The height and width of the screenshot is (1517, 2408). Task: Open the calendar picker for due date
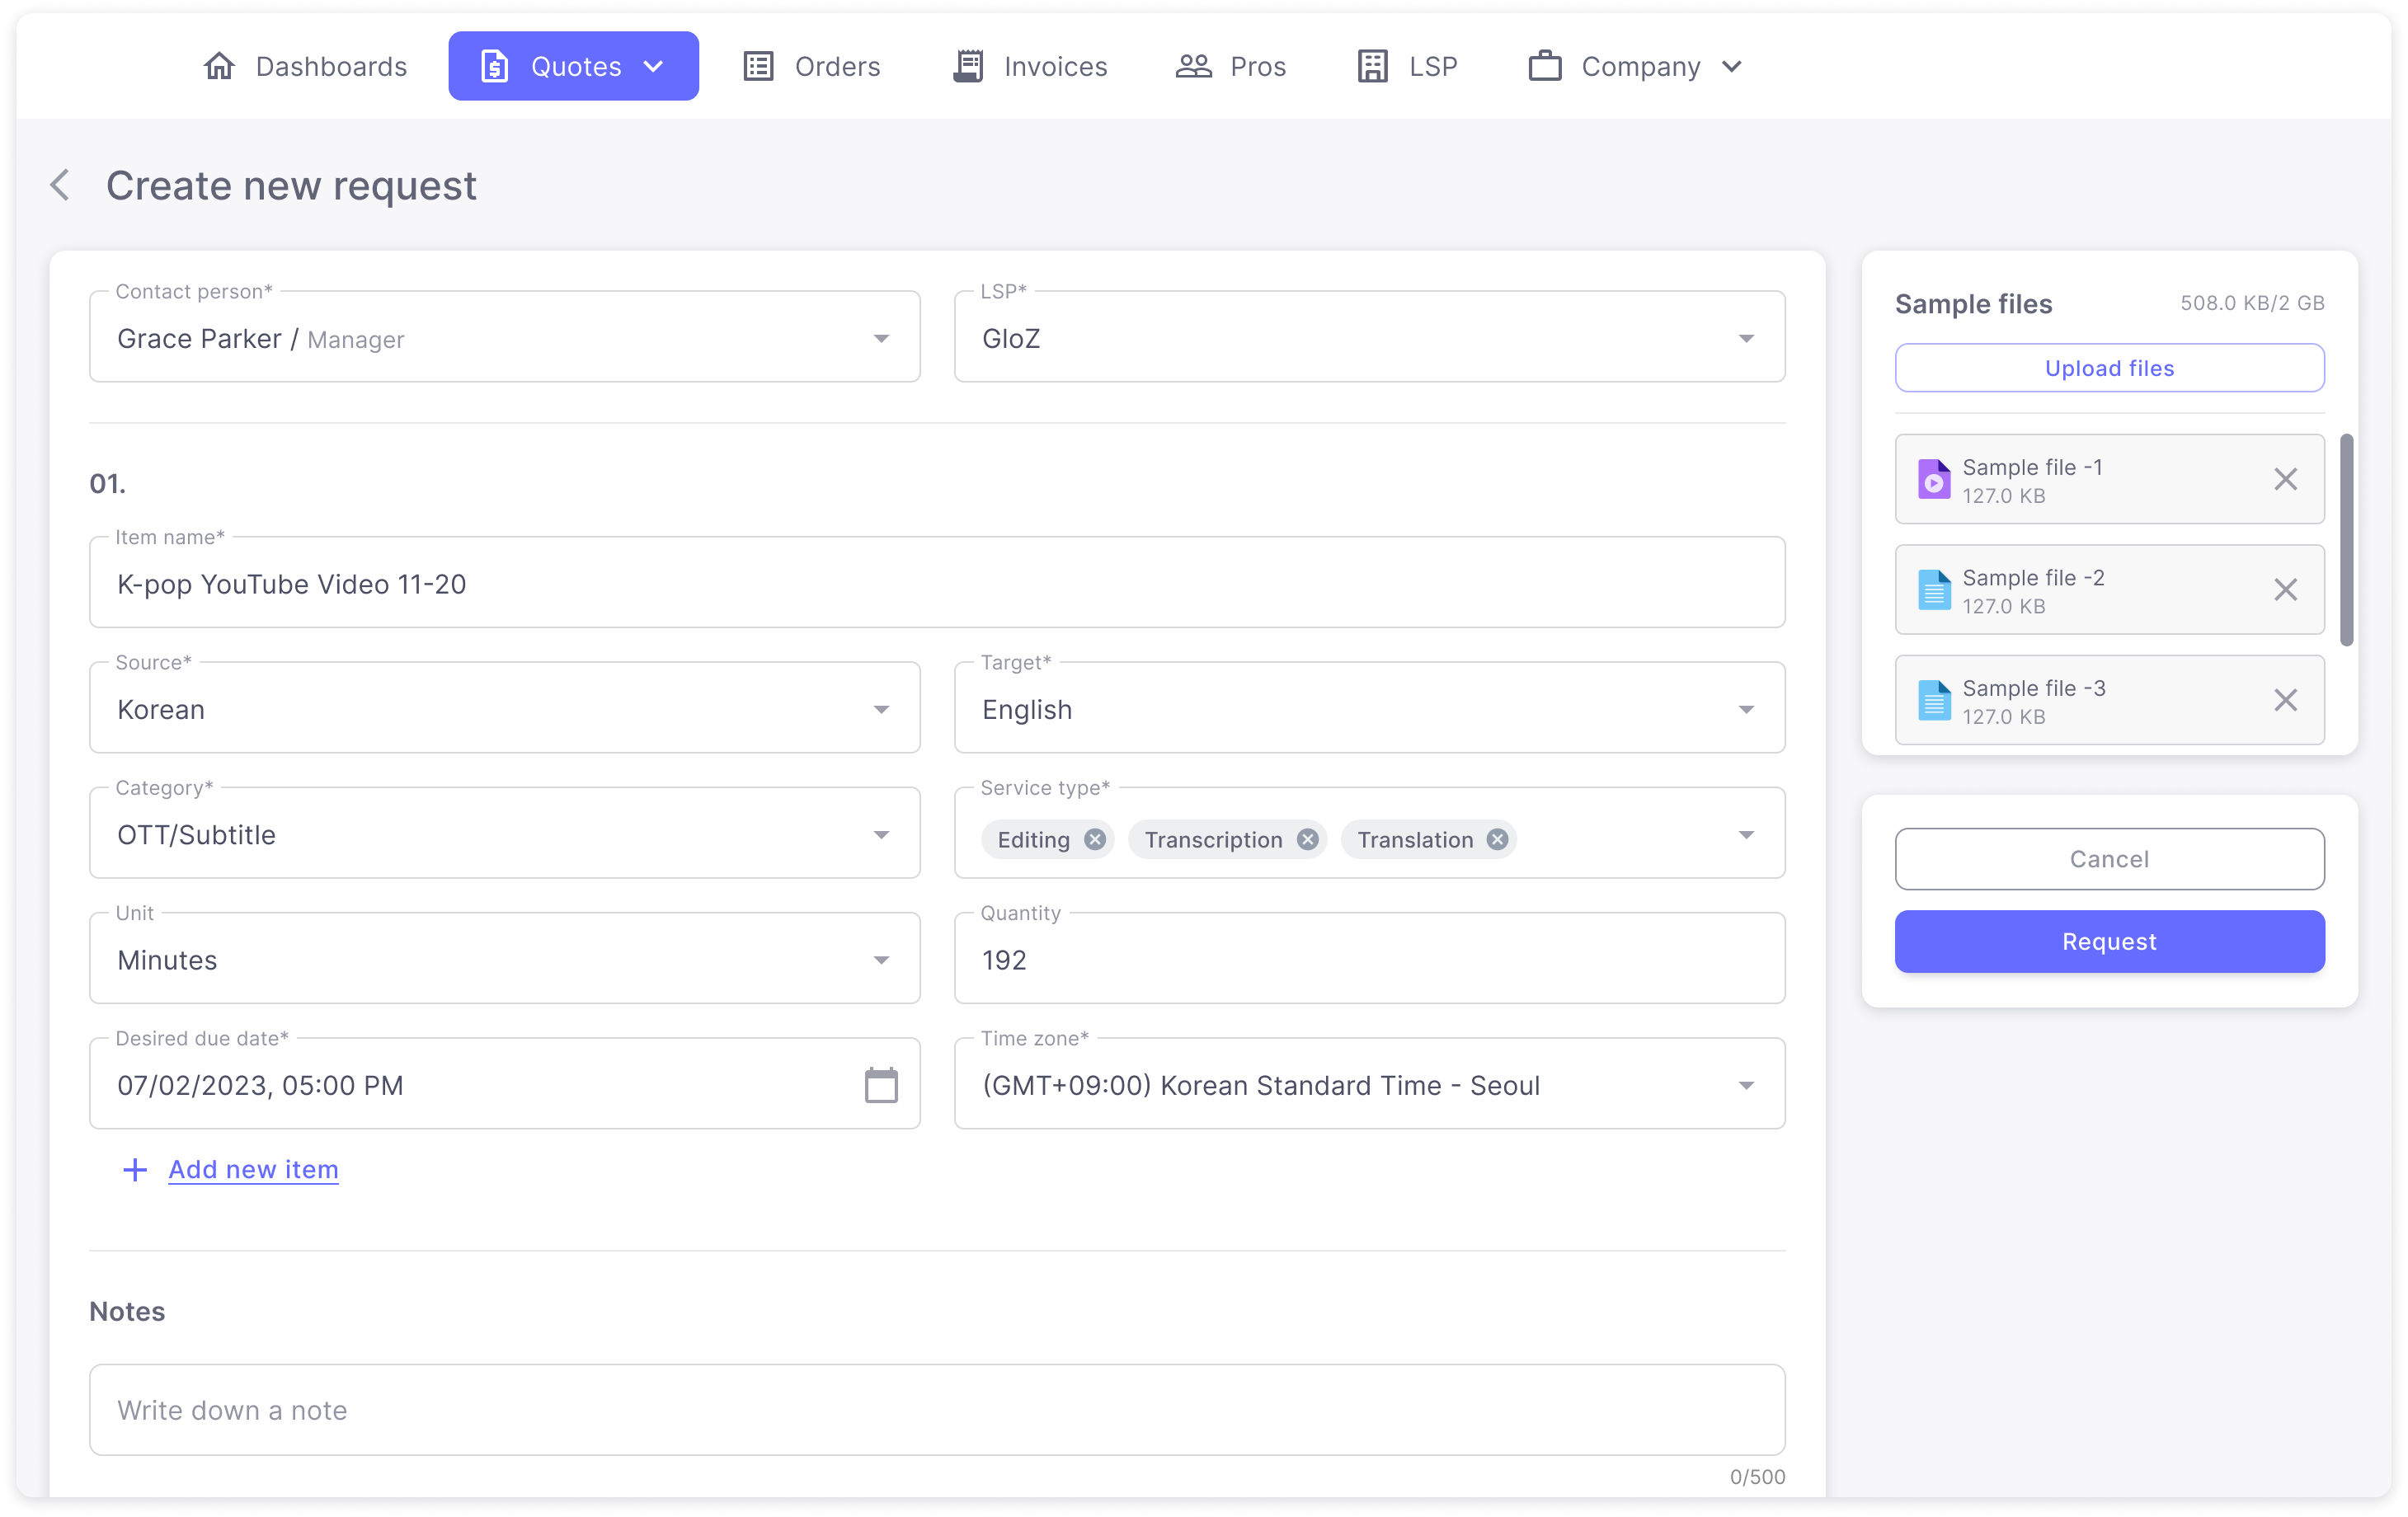[x=880, y=1085]
